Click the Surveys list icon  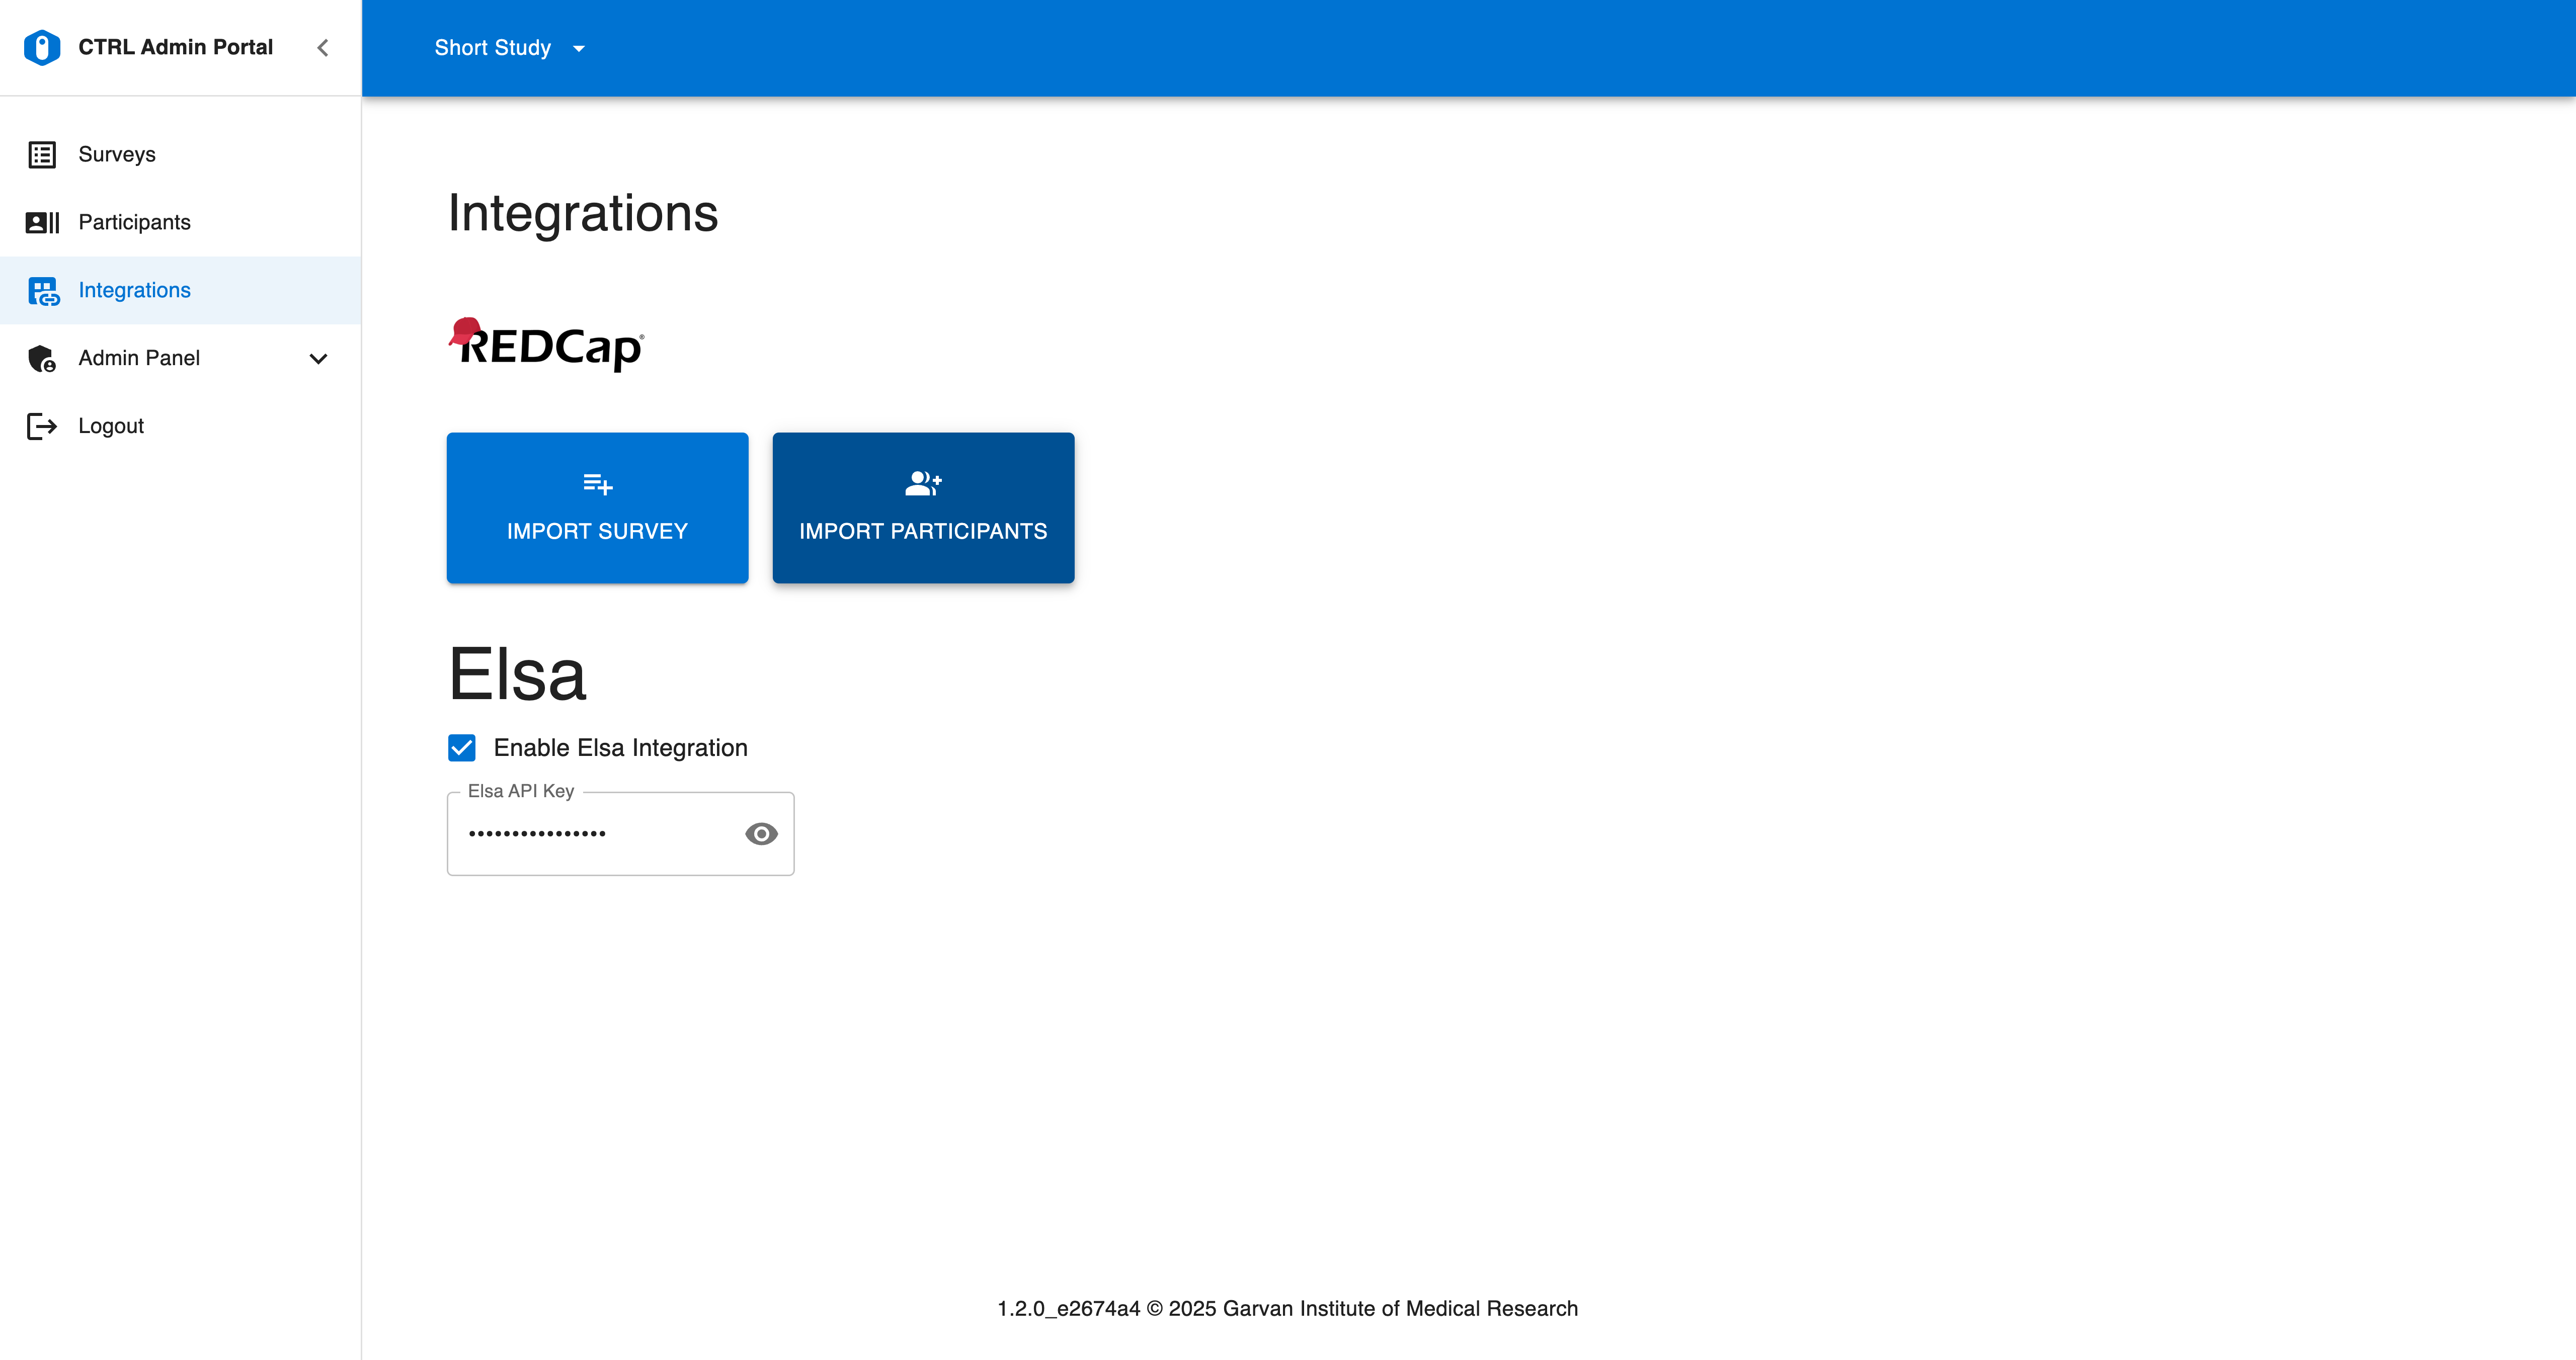pyautogui.click(x=42, y=155)
